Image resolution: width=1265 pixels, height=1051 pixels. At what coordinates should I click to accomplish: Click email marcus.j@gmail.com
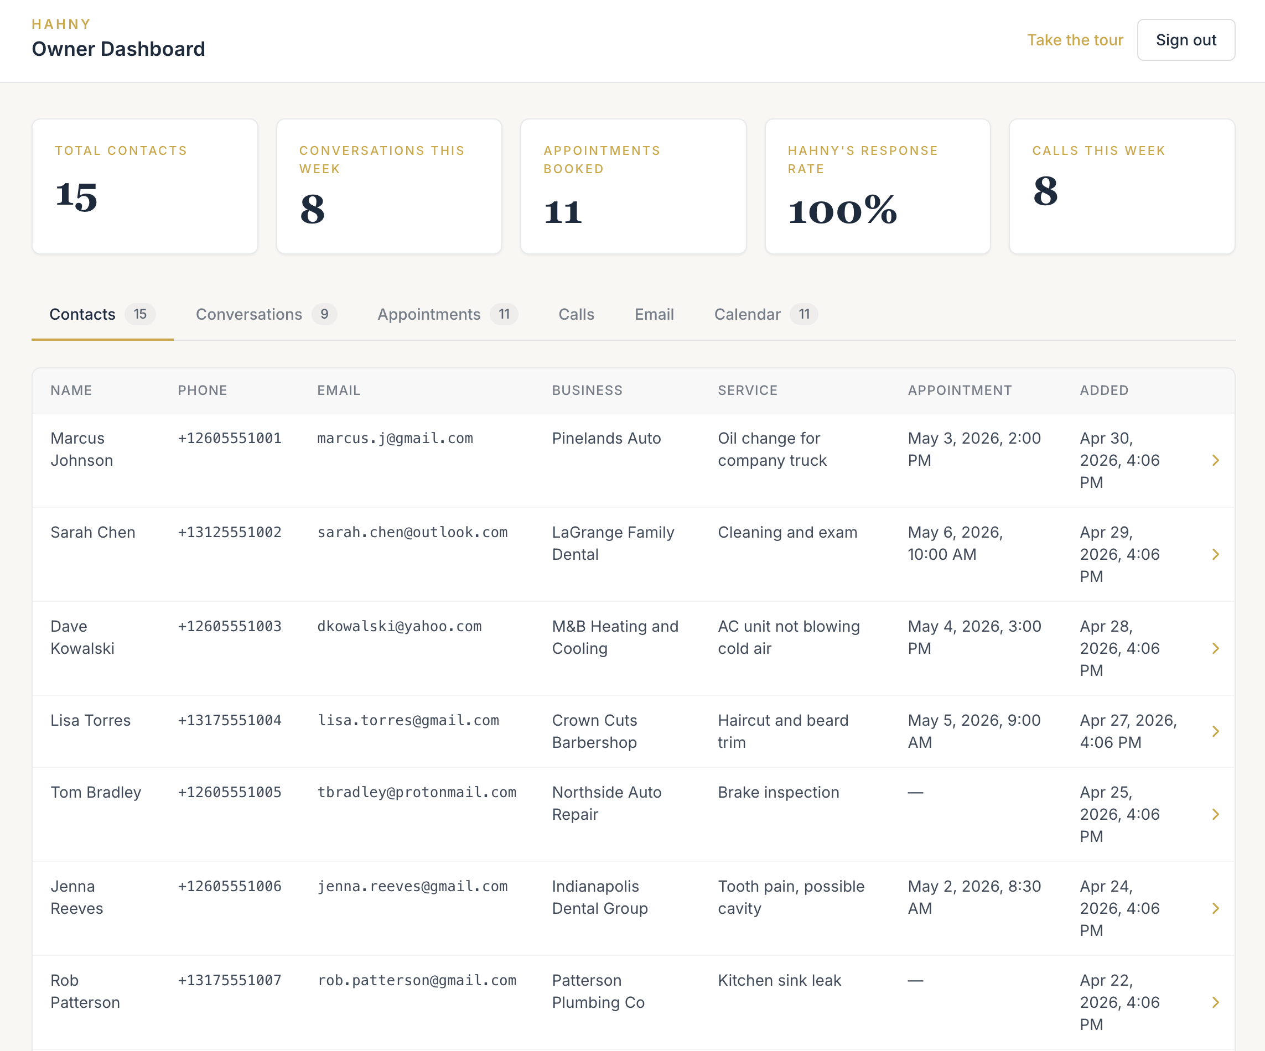pyautogui.click(x=395, y=439)
